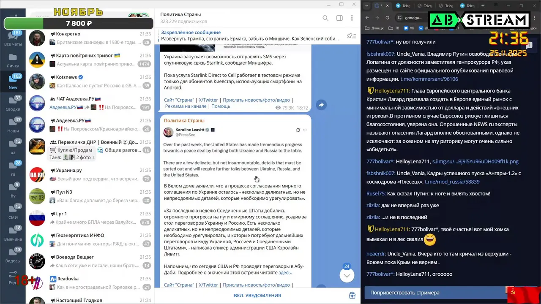
Task: Open the Сводки folder
Action: (13, 104)
